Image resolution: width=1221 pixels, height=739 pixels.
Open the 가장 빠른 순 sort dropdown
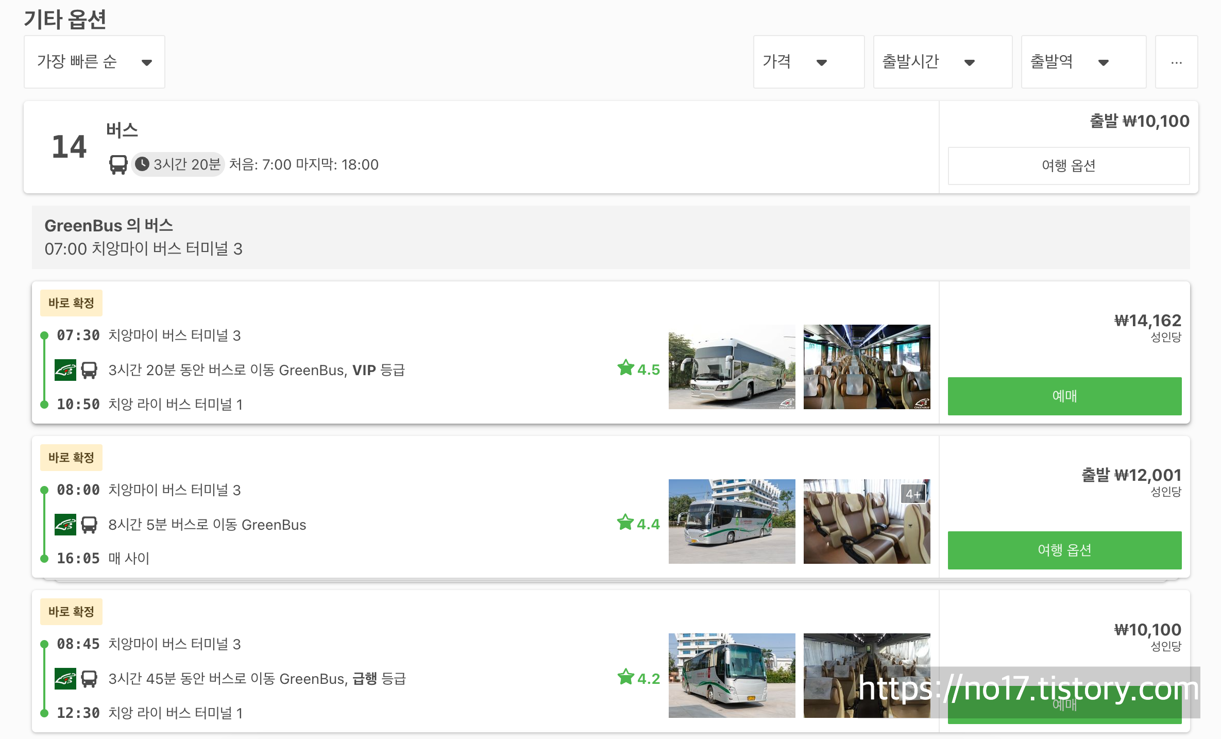pos(94,62)
